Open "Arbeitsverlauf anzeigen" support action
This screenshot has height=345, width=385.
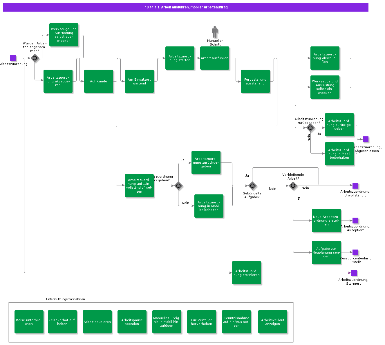pos(272,322)
